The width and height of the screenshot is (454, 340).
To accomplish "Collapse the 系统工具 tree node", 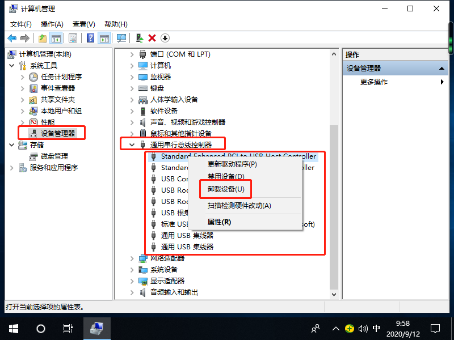I will pos(12,65).
